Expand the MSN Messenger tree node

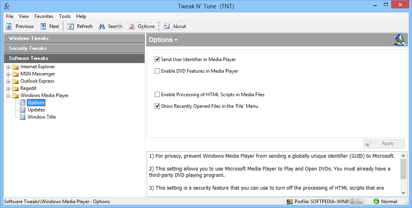[x=8, y=74]
